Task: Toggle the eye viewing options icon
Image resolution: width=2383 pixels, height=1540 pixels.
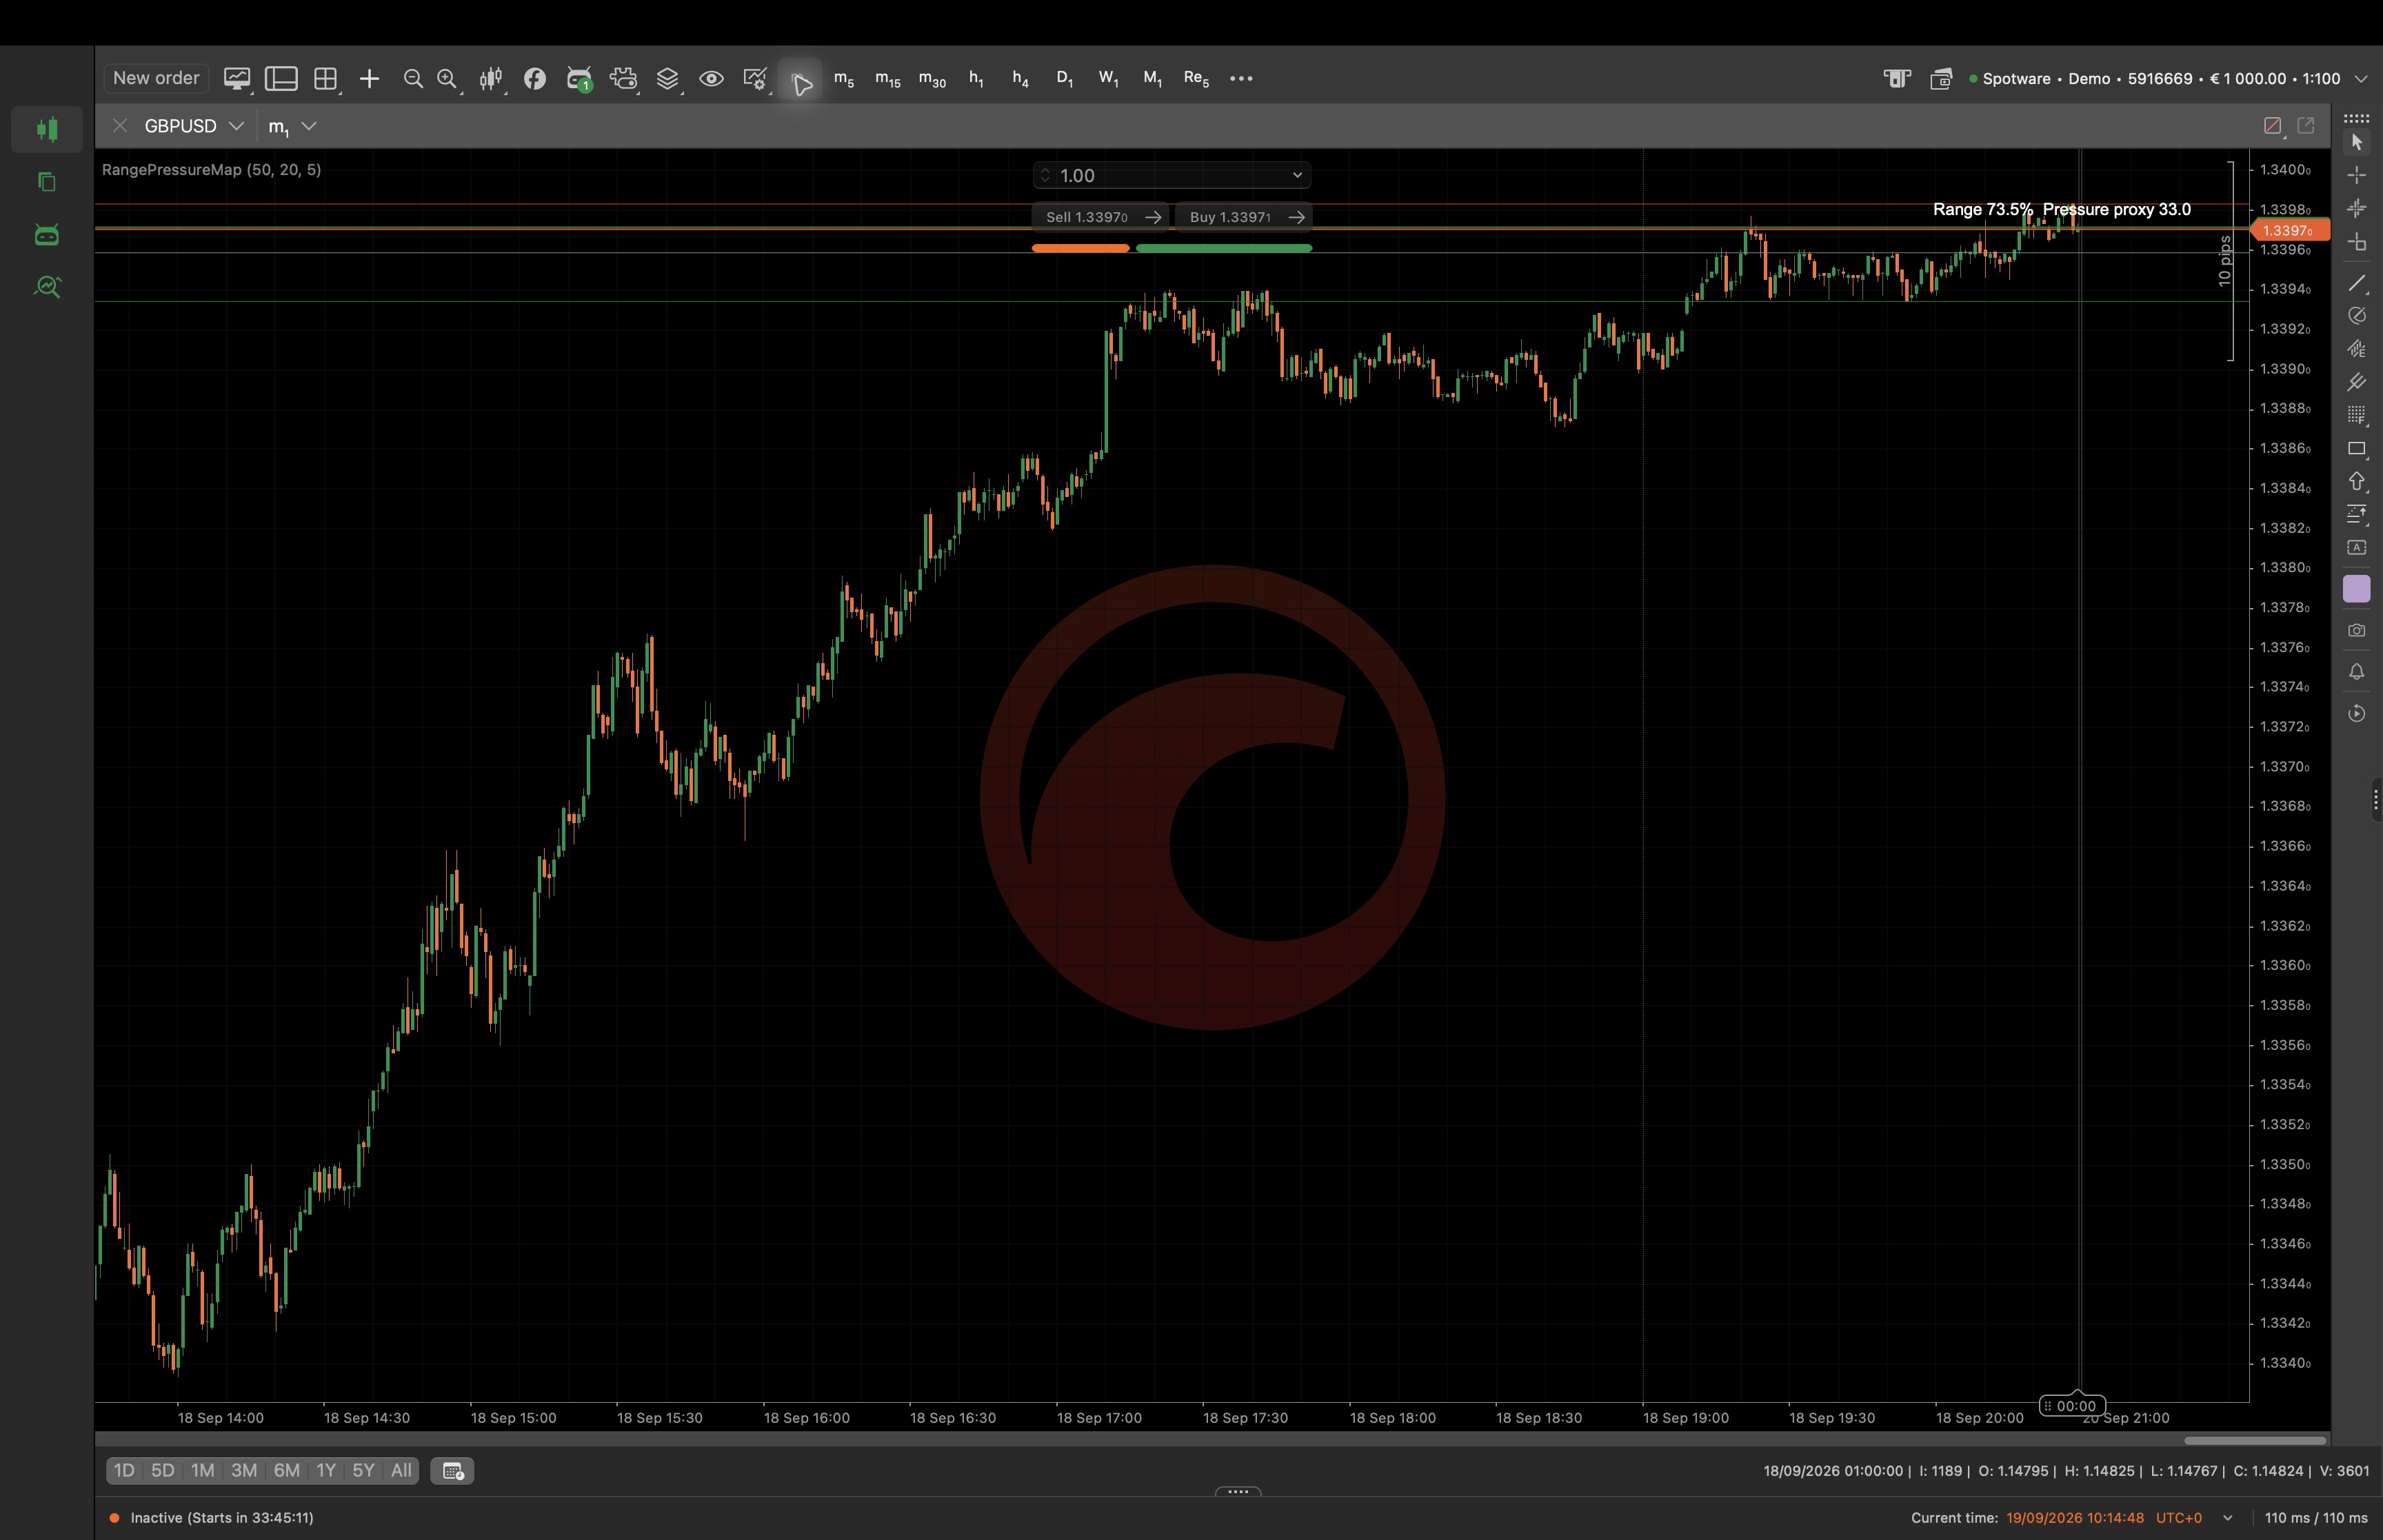Action: (x=711, y=79)
